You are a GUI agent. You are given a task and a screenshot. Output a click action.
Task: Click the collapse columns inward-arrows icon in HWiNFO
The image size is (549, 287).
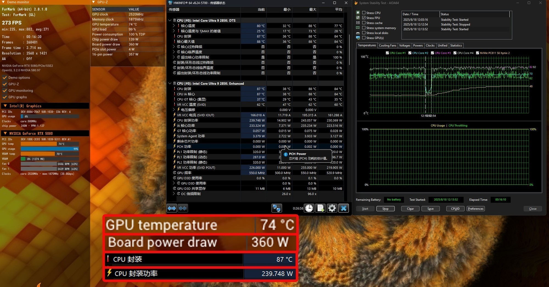click(x=183, y=208)
